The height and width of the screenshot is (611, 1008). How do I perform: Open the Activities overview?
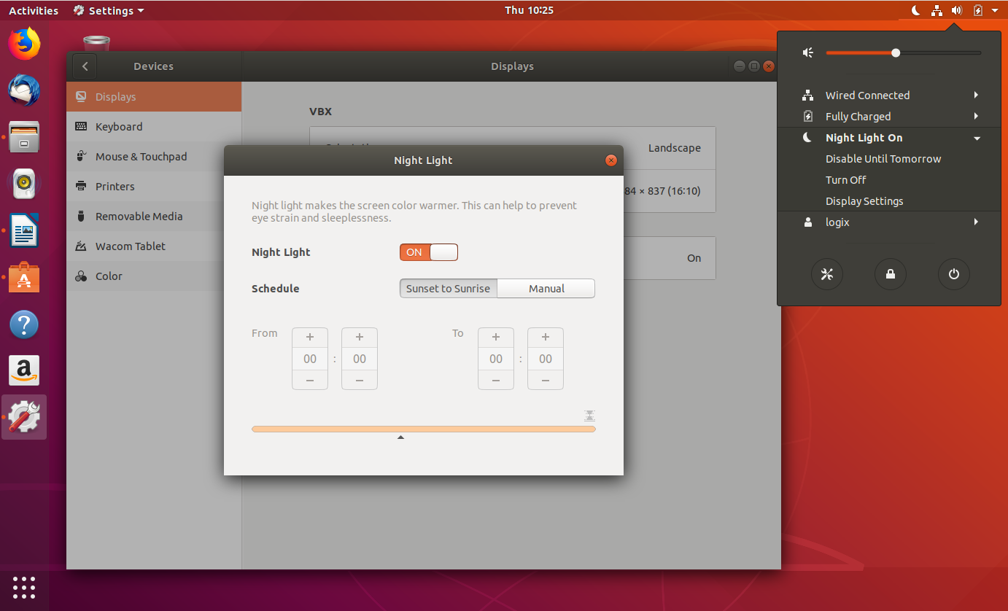(33, 10)
